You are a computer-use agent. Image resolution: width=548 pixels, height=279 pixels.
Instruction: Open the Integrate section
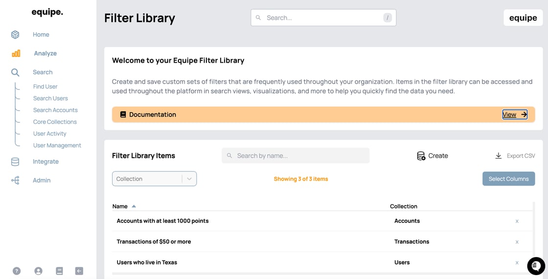point(46,162)
